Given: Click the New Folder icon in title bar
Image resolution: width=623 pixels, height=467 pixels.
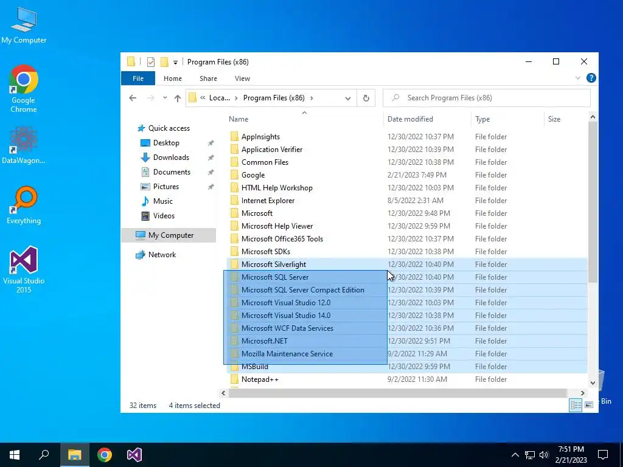Looking at the screenshot, I should (164, 62).
